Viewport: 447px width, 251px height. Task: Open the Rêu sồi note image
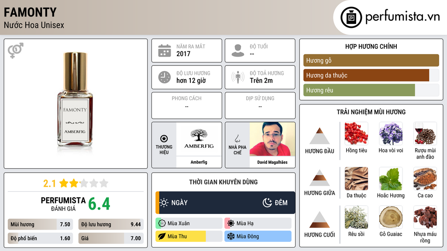click(356, 217)
